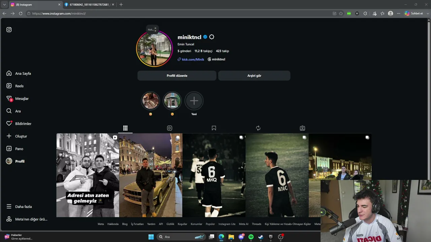View the 11,2 B takipçi followers list
Image resolution: width=431 pixels, height=242 pixels.
tap(203, 51)
